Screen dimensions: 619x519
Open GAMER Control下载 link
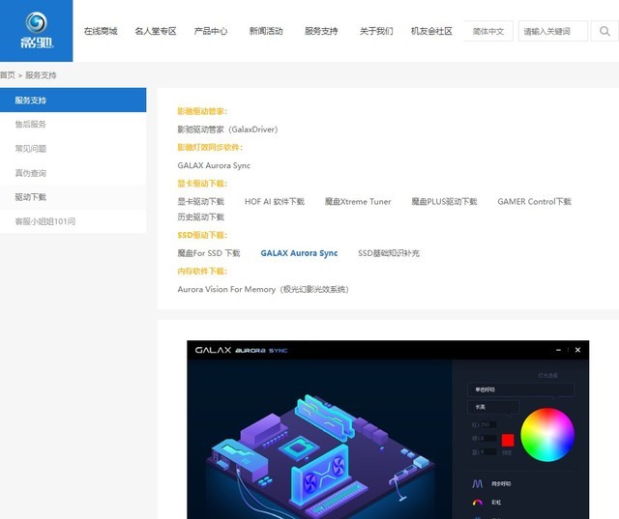coord(534,202)
